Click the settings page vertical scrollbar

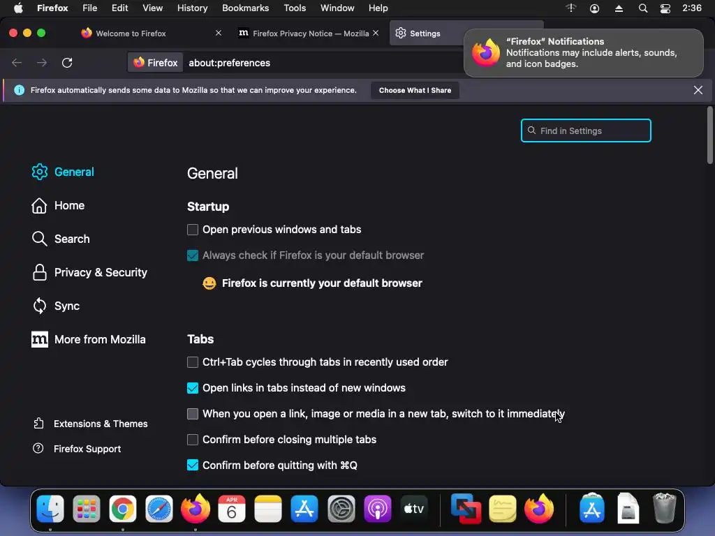point(709,135)
